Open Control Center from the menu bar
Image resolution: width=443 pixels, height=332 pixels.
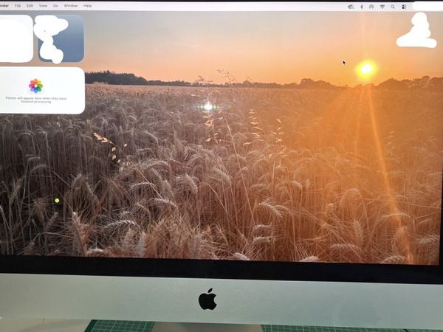404,7
